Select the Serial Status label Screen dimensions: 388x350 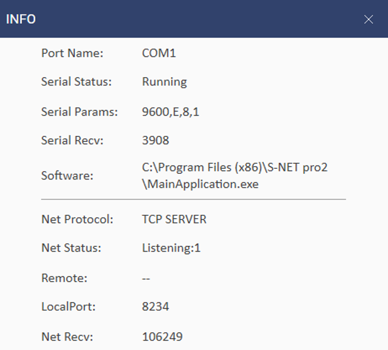[77, 82]
